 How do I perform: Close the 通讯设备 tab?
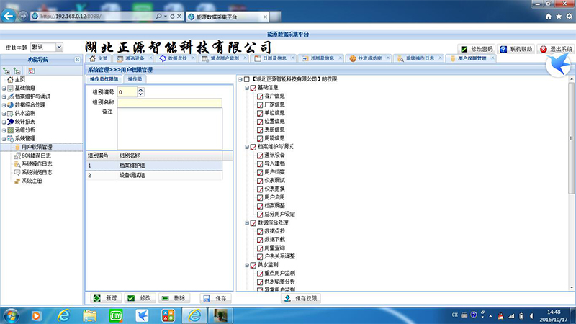point(150,58)
